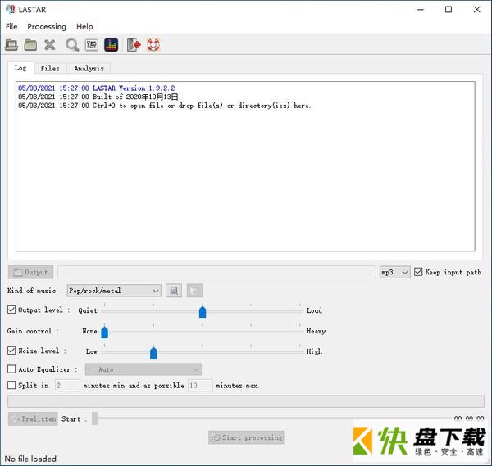Click the progress bar above Prelisten
The width and height of the screenshot is (492, 466).
[x=246, y=401]
